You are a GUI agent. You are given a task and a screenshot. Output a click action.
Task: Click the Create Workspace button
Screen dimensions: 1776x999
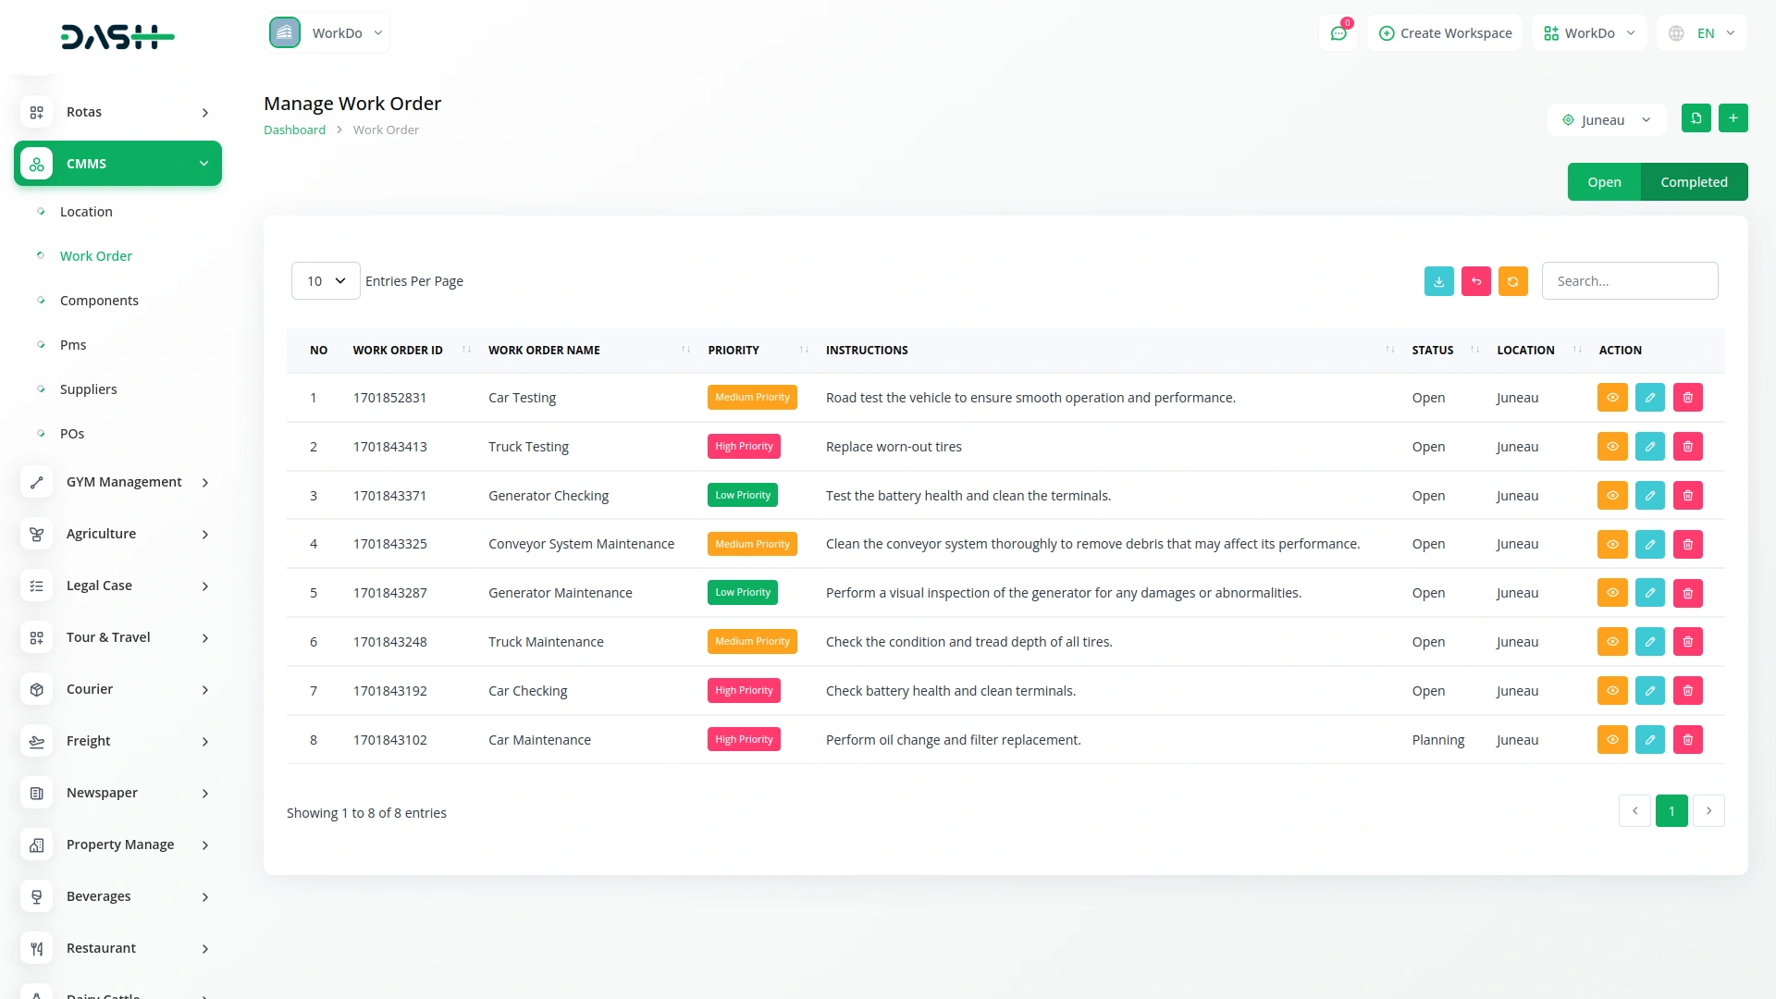tap(1445, 33)
